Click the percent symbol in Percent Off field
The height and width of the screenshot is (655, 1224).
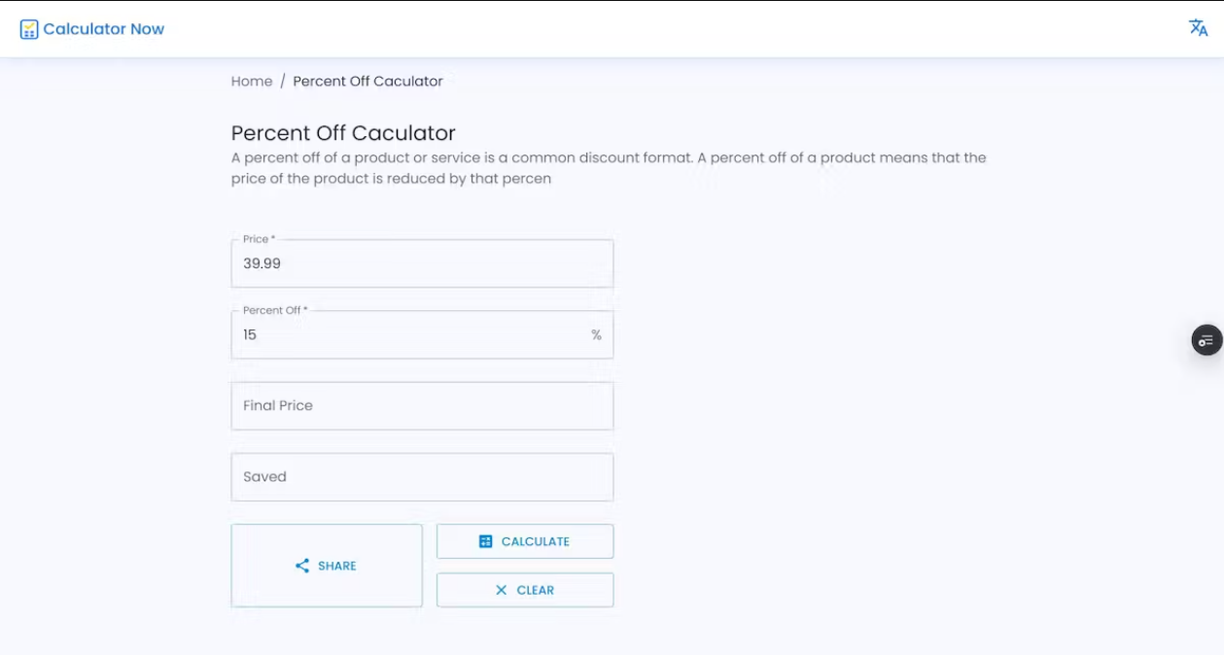coord(596,335)
